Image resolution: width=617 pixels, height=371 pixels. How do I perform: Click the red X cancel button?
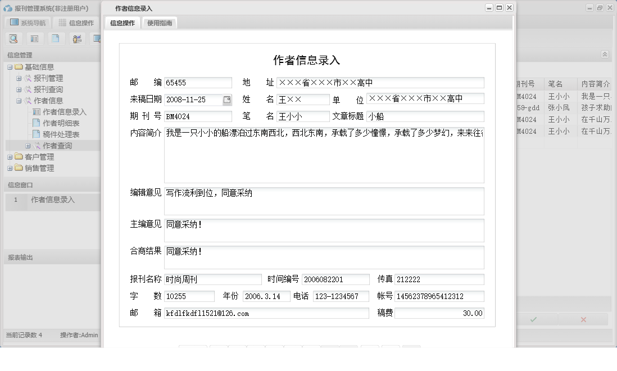coord(583,319)
